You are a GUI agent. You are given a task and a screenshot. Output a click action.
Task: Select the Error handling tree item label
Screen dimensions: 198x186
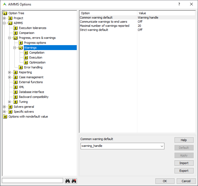point(33,67)
